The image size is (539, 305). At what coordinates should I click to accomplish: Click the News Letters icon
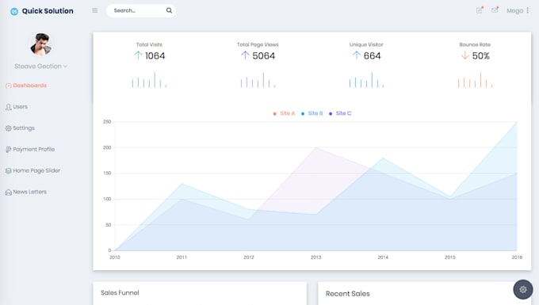9,193
